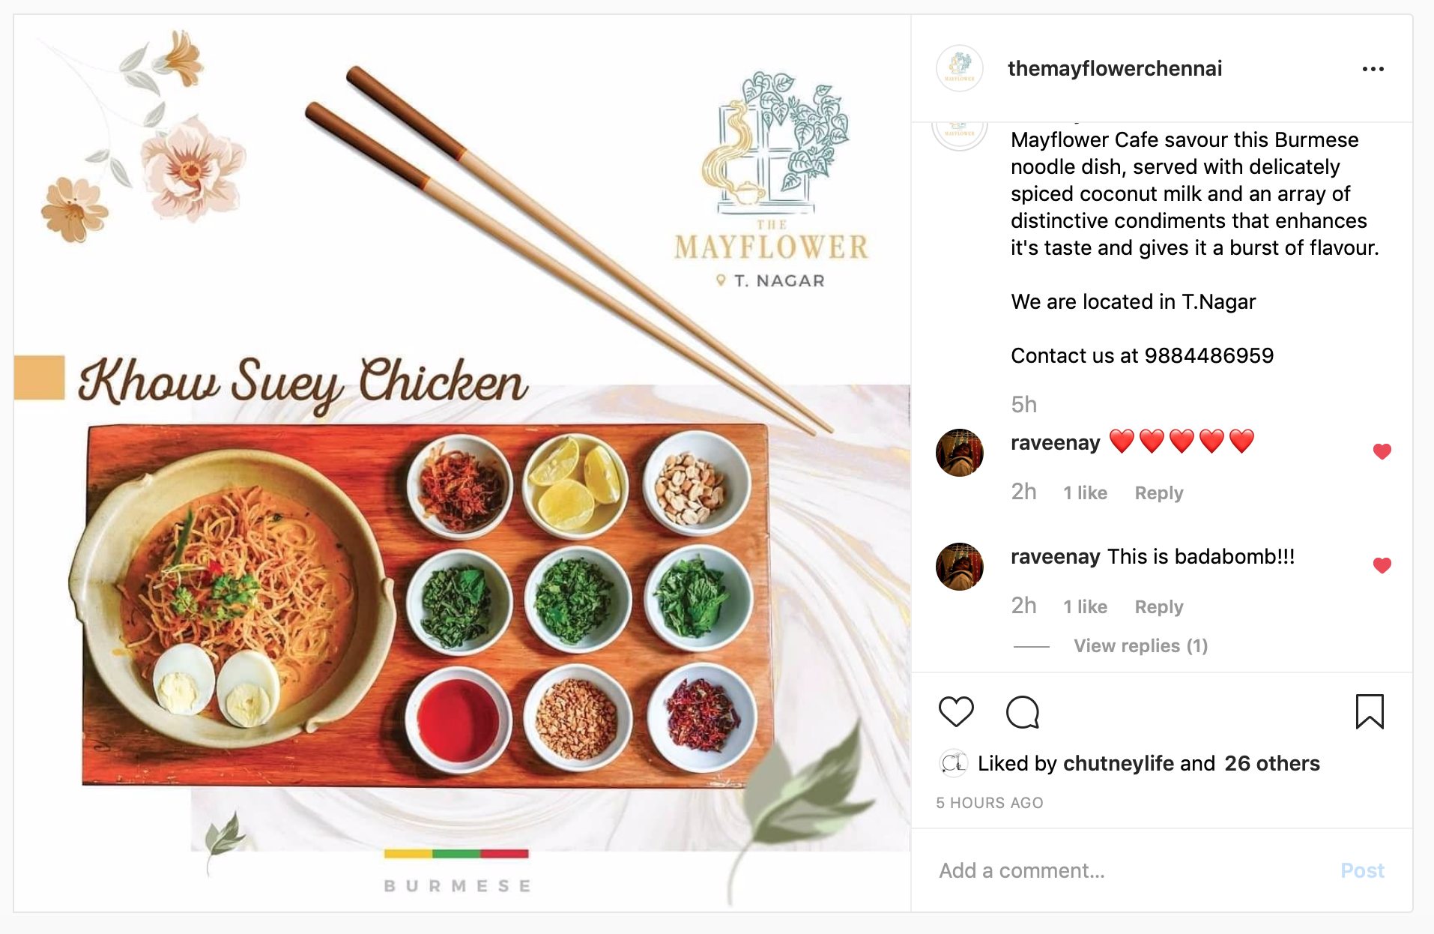Open raveenay's avatar beside hearts comment
1434x934 pixels.
coord(959,452)
